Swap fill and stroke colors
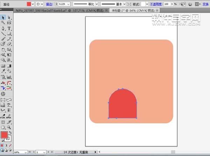Image resolution: width=210 pixels, height=156 pixels. coord(10,133)
